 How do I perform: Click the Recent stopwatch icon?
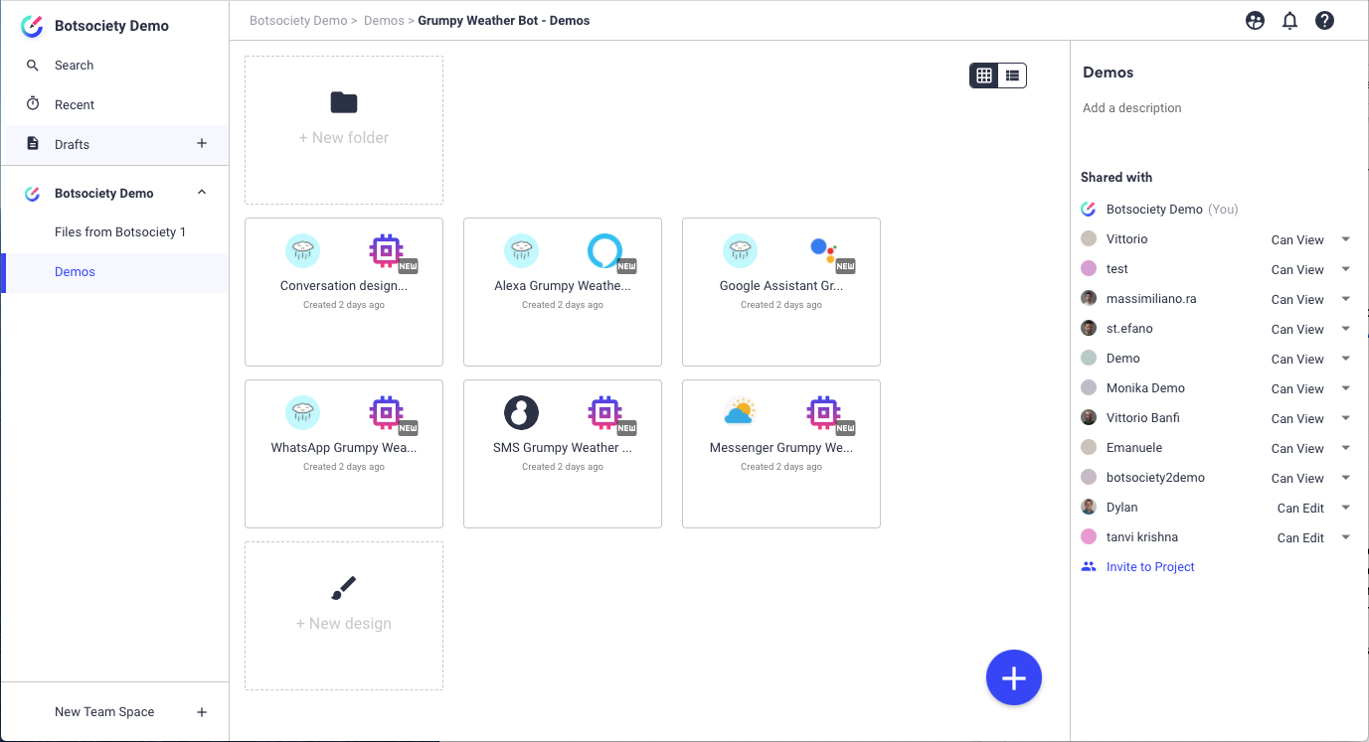tap(33, 104)
